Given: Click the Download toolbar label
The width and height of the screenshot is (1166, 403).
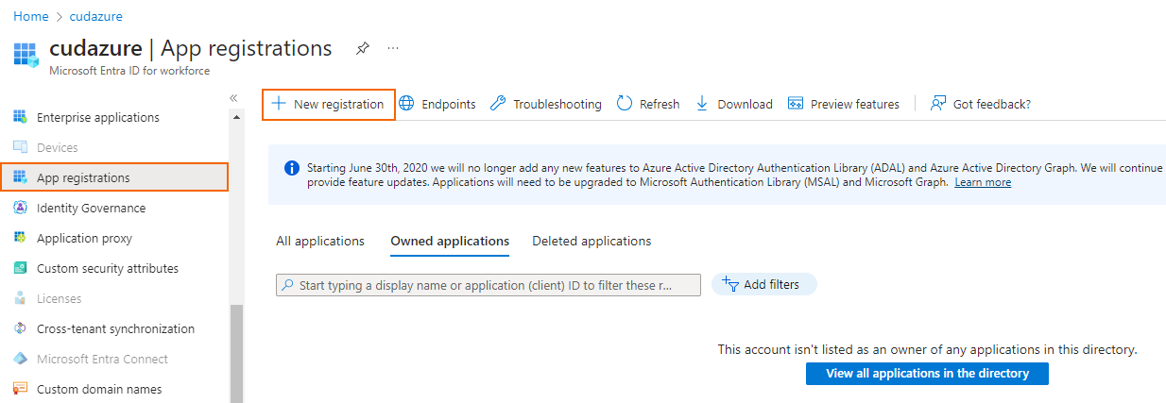Looking at the screenshot, I should point(746,104).
